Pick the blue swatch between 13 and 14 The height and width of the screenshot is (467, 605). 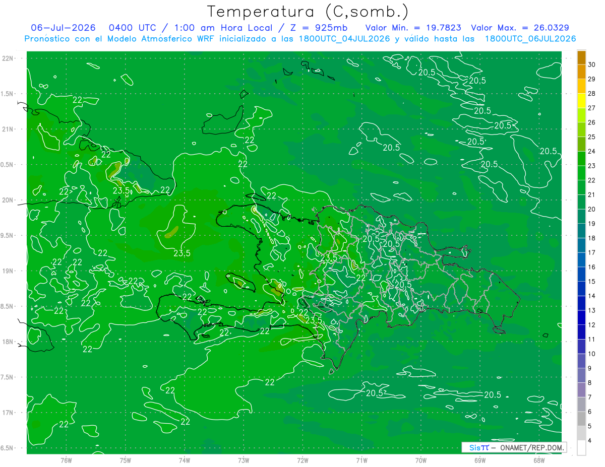coord(581,303)
